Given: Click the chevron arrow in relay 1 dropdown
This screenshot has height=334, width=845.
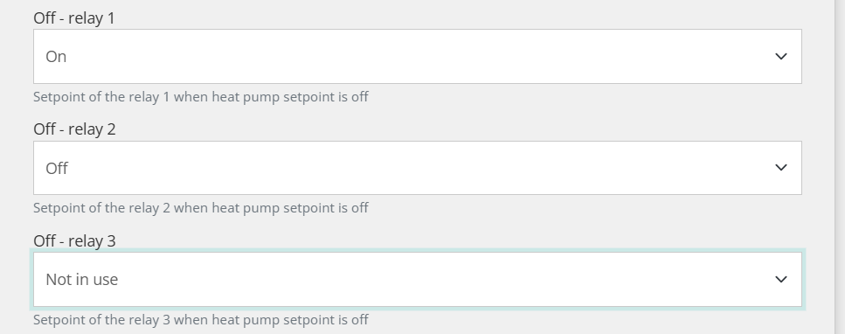Looking at the screenshot, I should pyautogui.click(x=781, y=57).
